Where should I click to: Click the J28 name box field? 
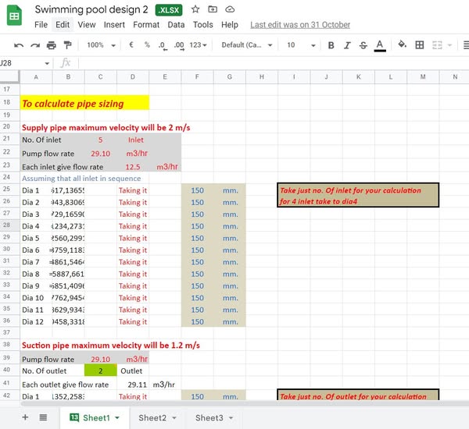[x=23, y=62]
